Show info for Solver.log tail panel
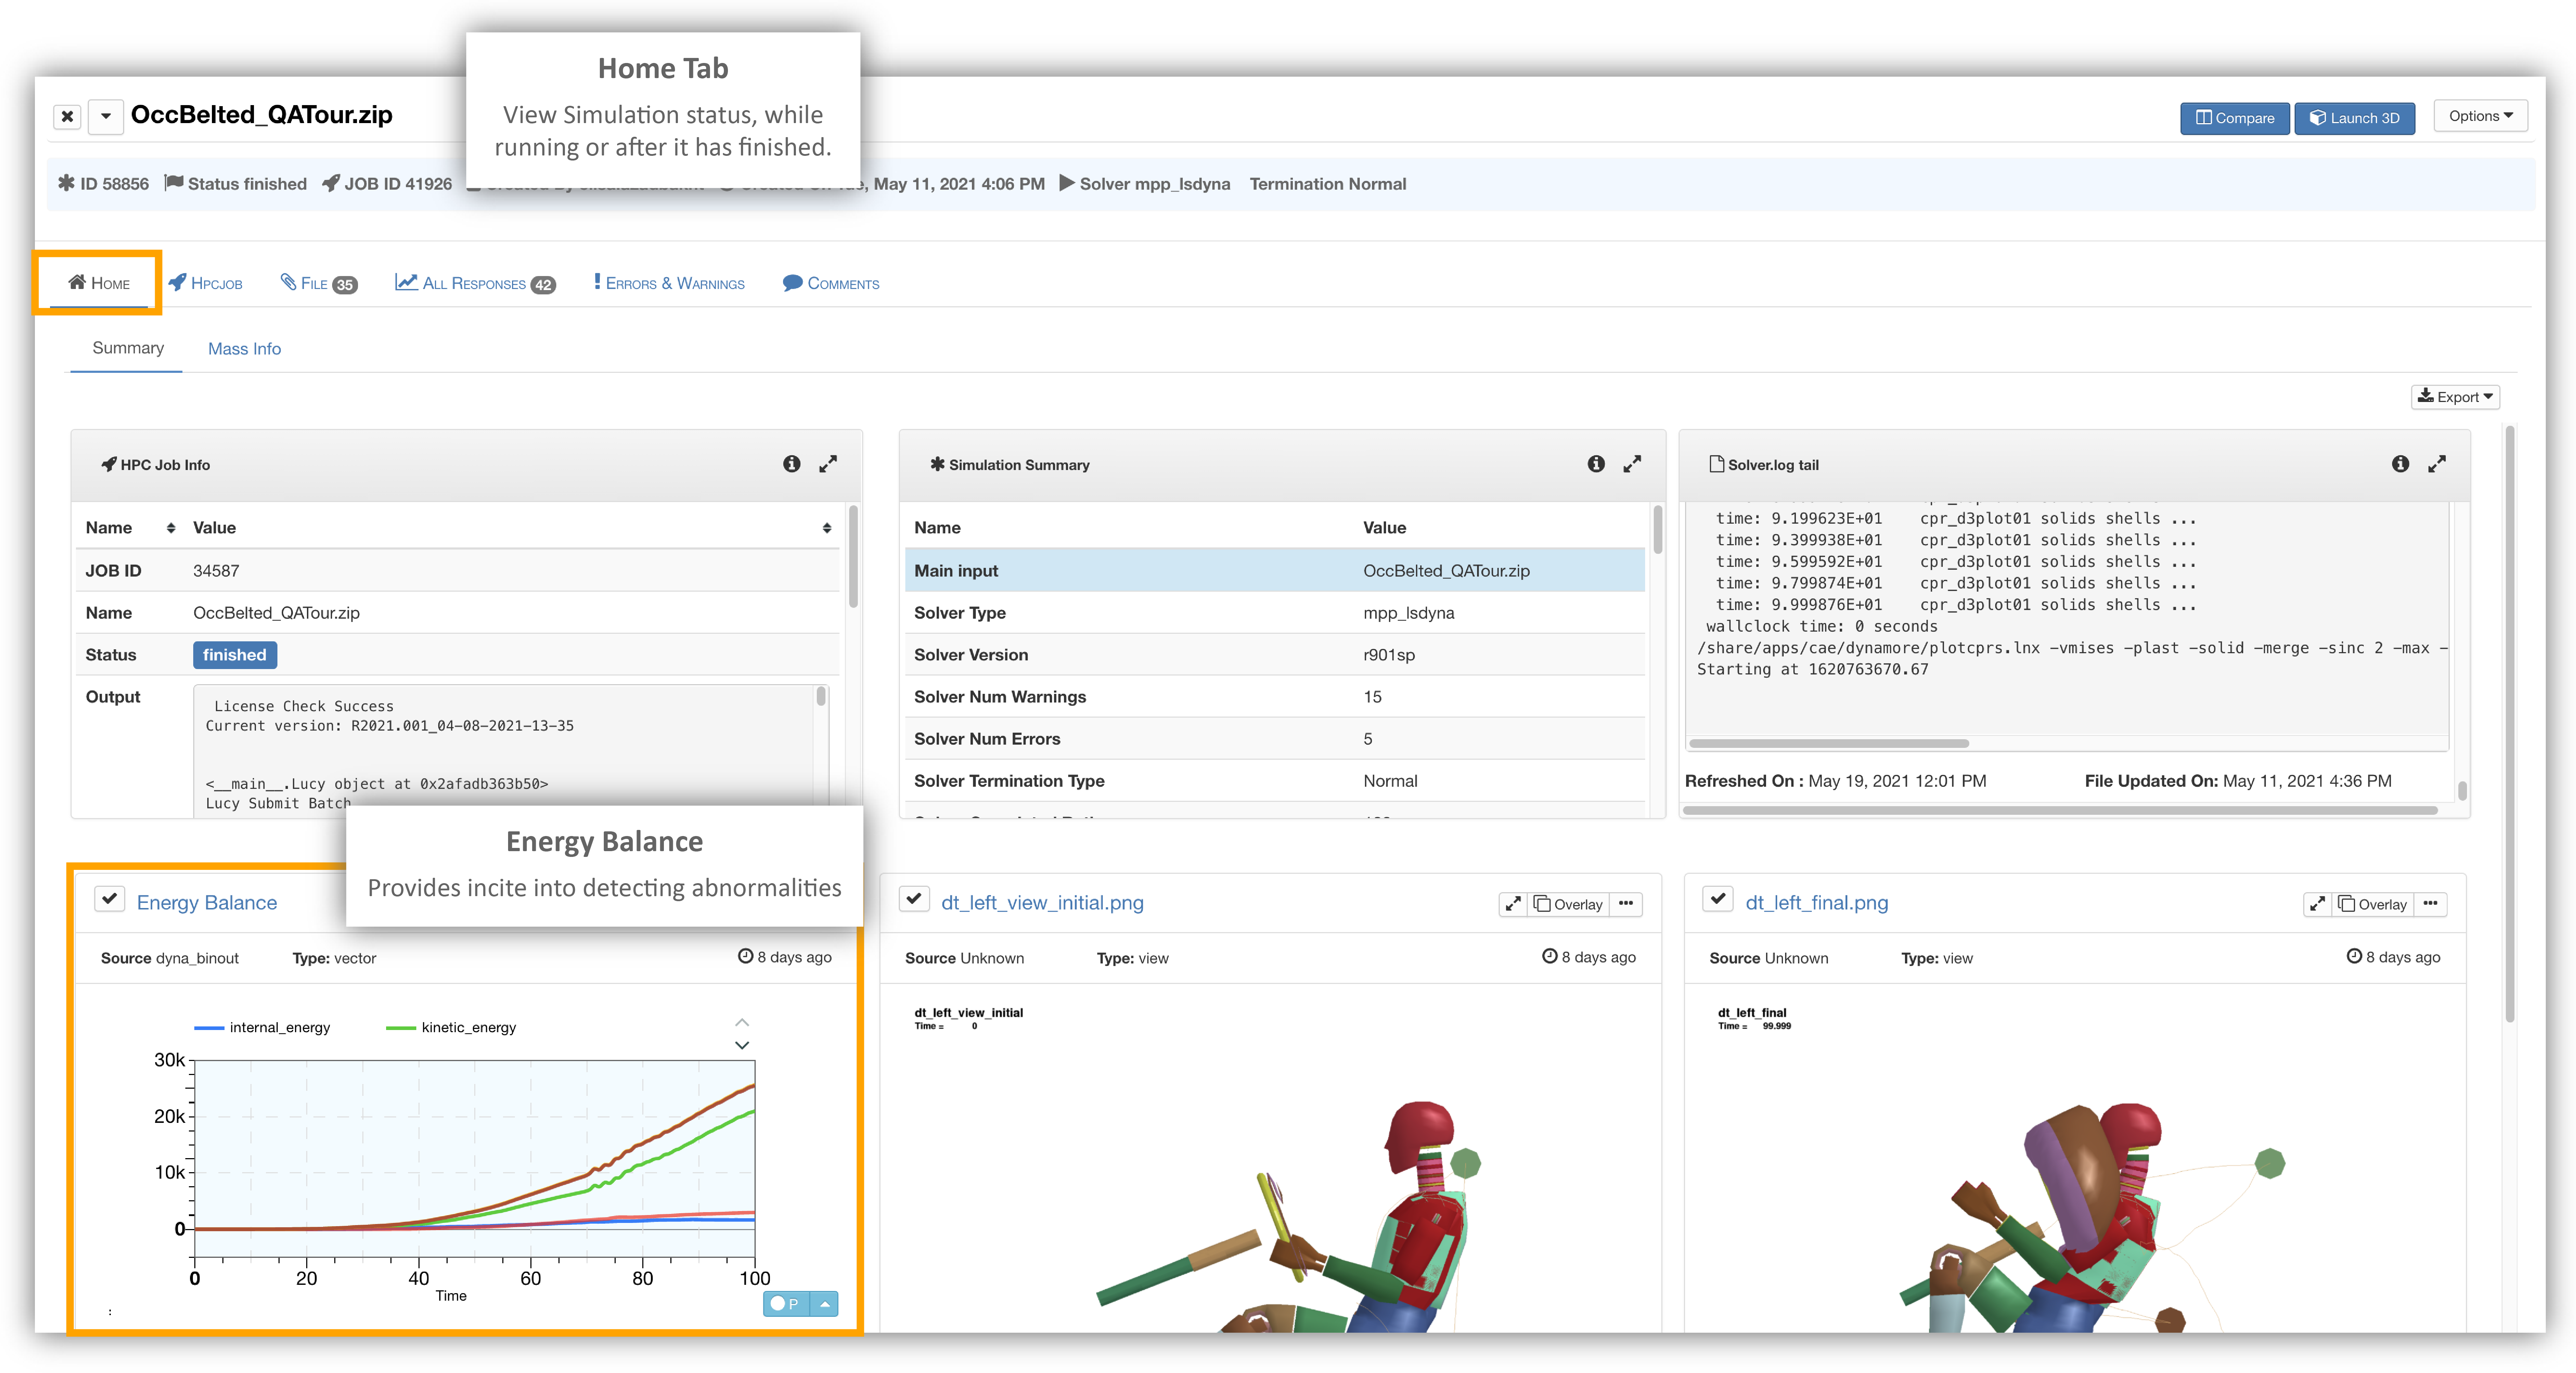 [x=2400, y=464]
